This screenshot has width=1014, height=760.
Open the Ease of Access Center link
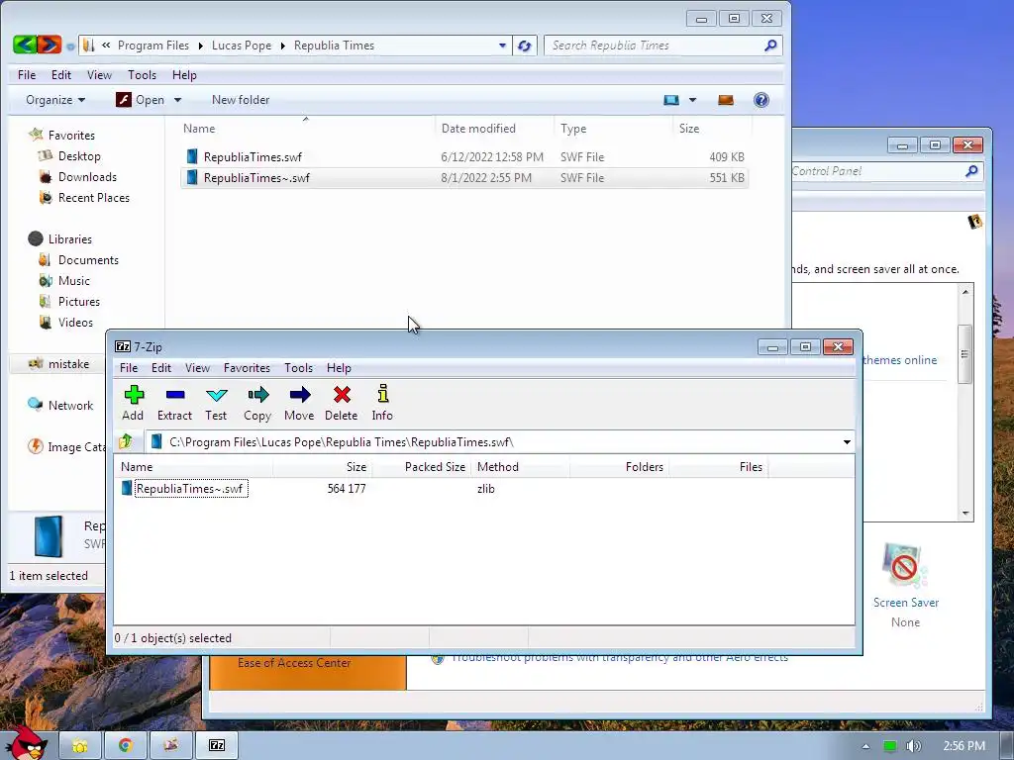pos(293,663)
